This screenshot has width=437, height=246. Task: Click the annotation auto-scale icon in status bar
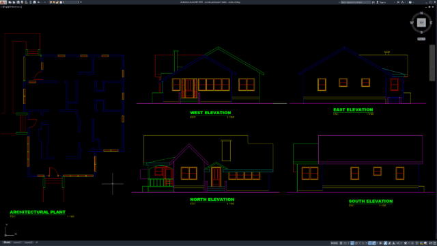point(390,243)
